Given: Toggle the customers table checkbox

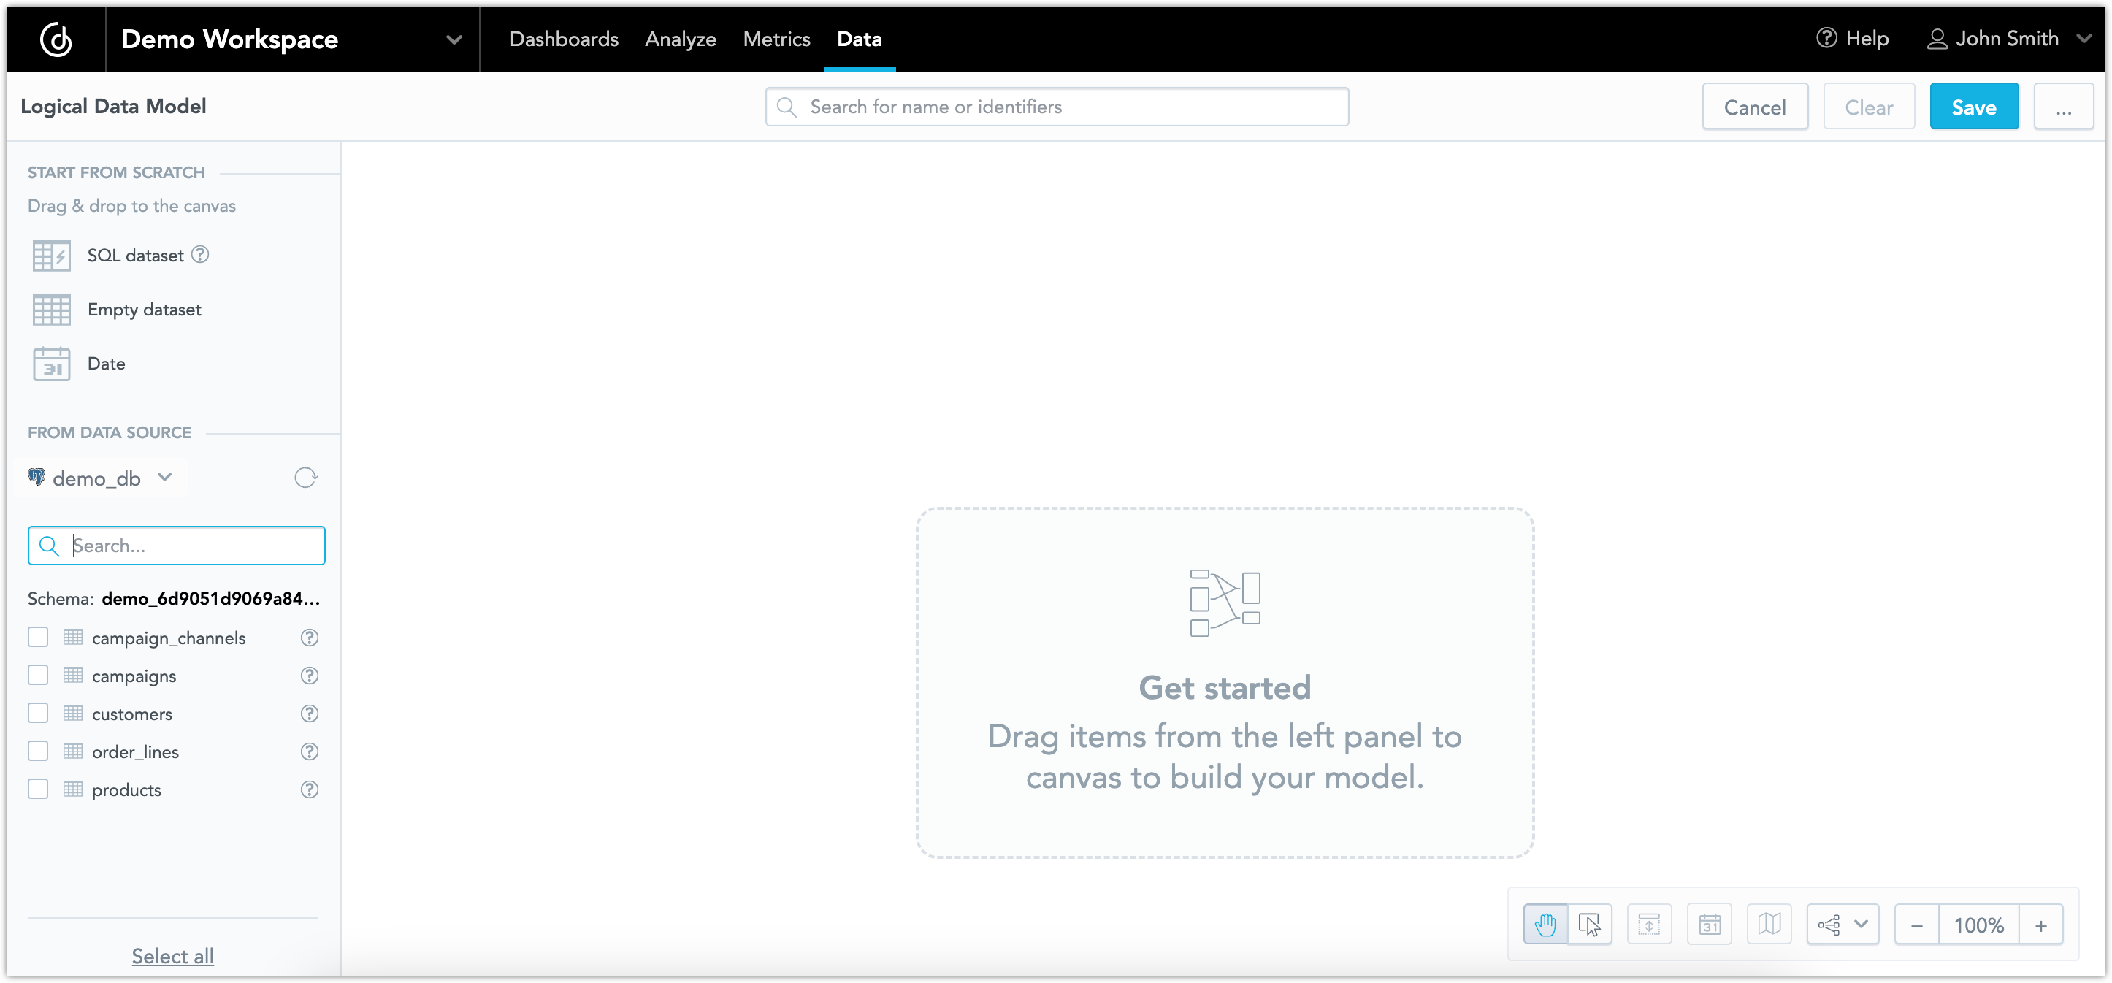Looking at the screenshot, I should [x=38, y=714].
